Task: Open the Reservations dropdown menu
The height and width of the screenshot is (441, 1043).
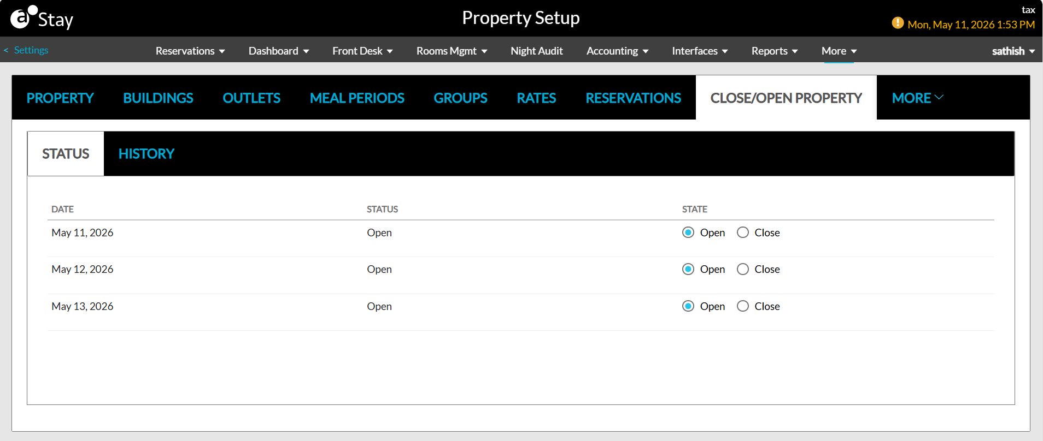Action: click(x=190, y=51)
